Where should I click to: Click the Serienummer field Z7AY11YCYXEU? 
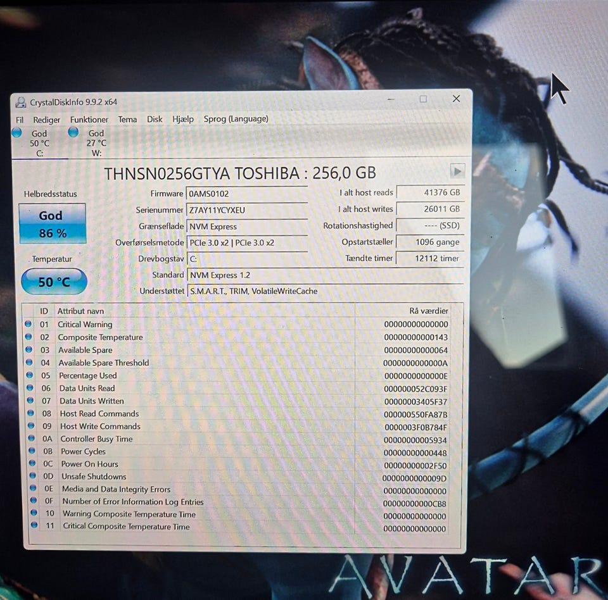click(247, 209)
